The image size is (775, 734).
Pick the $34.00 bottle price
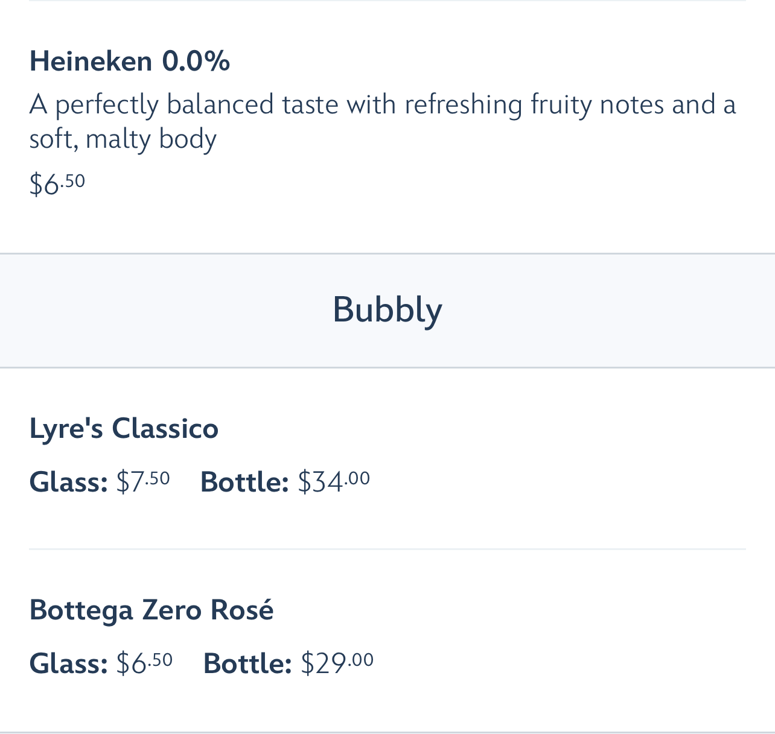click(334, 482)
